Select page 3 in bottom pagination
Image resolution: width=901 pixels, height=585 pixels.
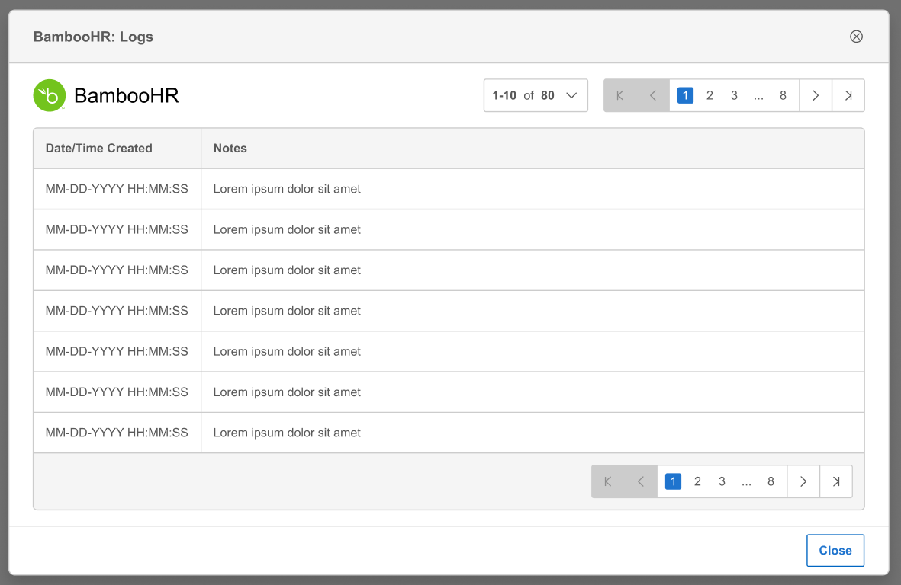(x=722, y=481)
